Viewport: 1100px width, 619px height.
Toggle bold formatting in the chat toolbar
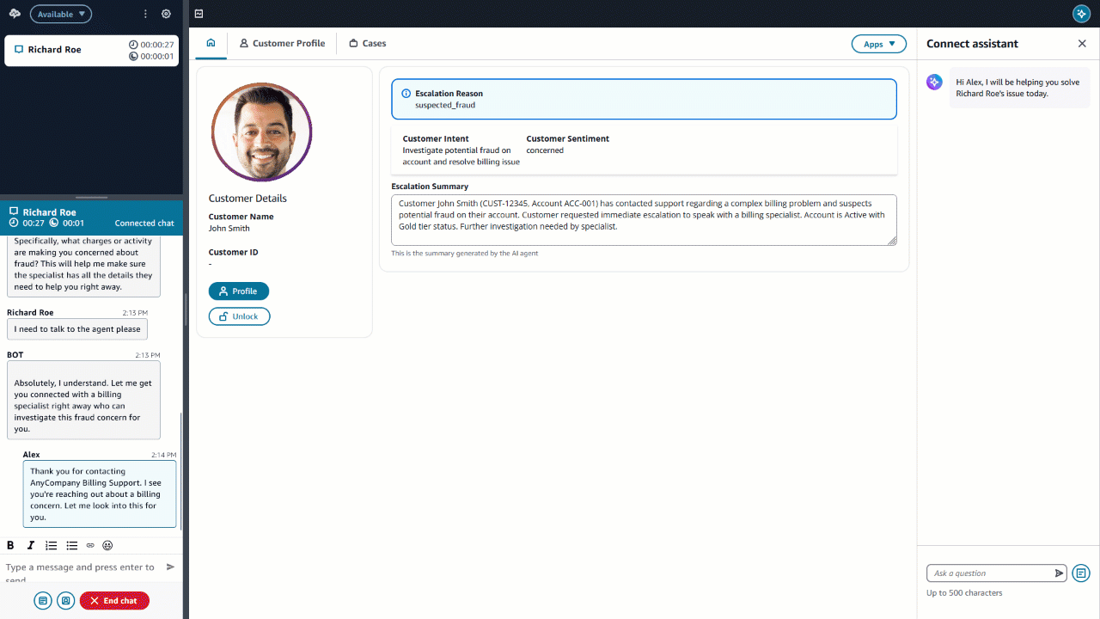9,545
